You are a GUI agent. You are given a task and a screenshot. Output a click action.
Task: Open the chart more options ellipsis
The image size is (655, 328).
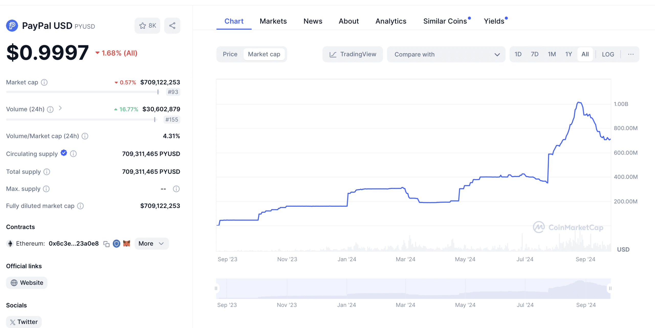point(631,54)
